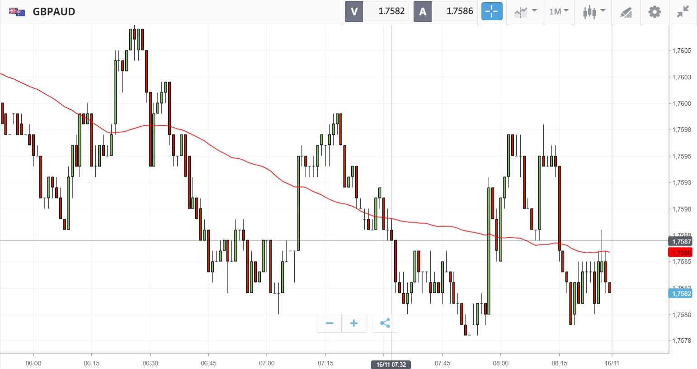Click the blue 1,7582 current price label
This screenshot has height=369, width=697.
681,294
